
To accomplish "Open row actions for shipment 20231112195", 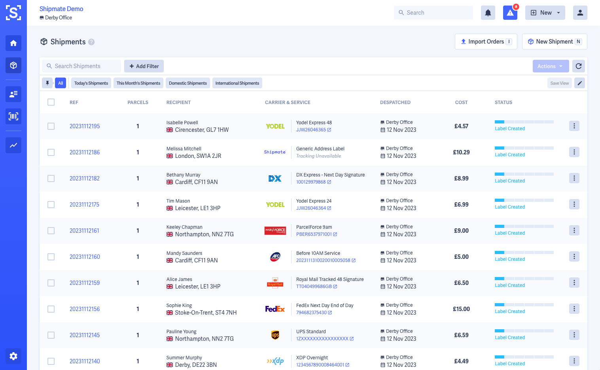I will pyautogui.click(x=574, y=126).
